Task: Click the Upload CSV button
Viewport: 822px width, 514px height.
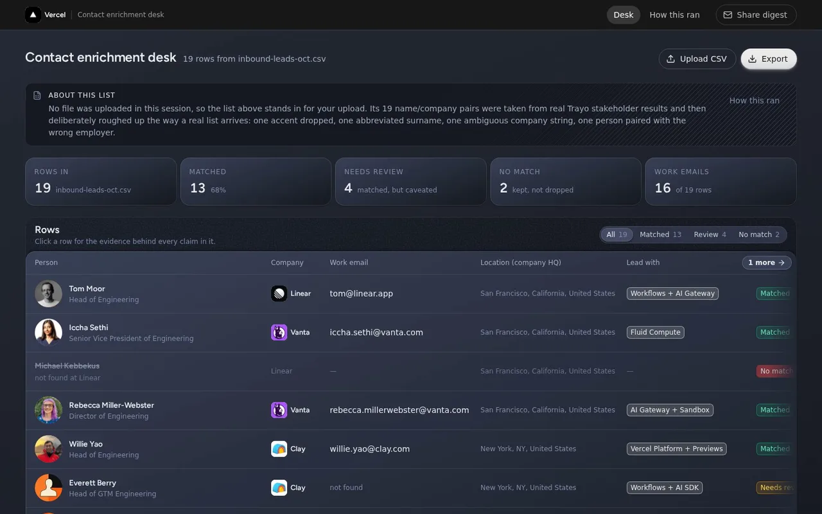Action: [697, 58]
